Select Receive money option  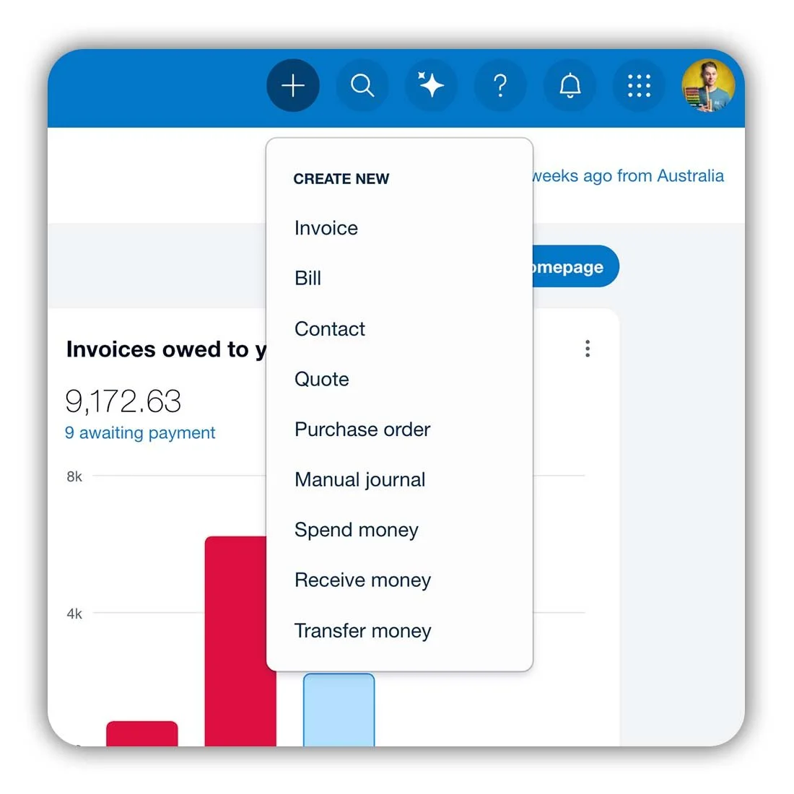tap(362, 580)
